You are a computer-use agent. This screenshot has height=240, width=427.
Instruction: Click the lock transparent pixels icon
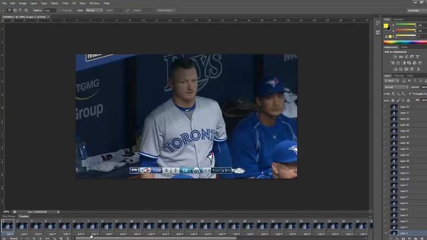(x=393, y=100)
